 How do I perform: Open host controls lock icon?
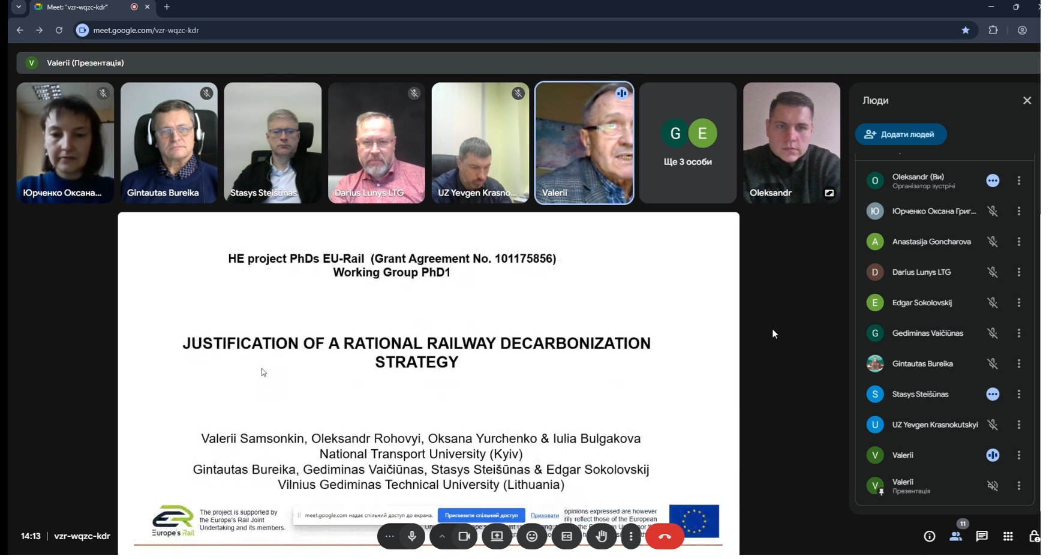point(1034,536)
